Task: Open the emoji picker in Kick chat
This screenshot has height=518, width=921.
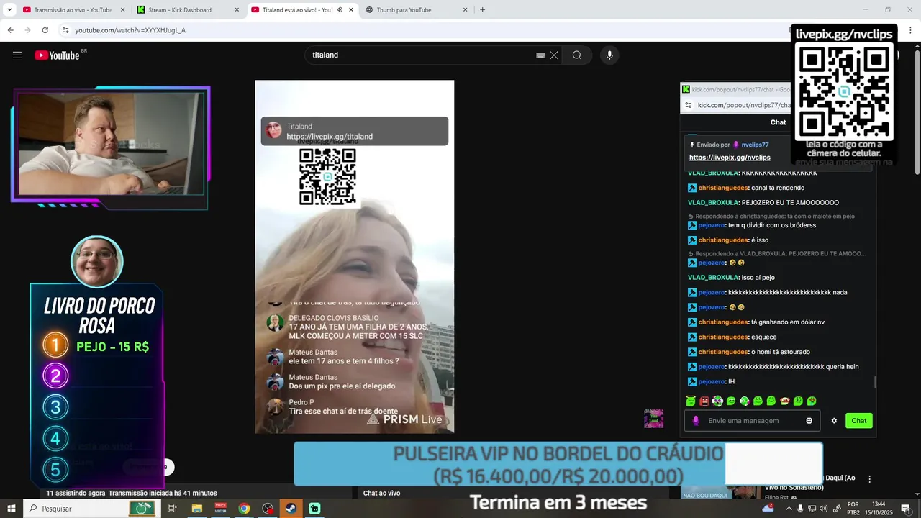Action: pos(809,421)
